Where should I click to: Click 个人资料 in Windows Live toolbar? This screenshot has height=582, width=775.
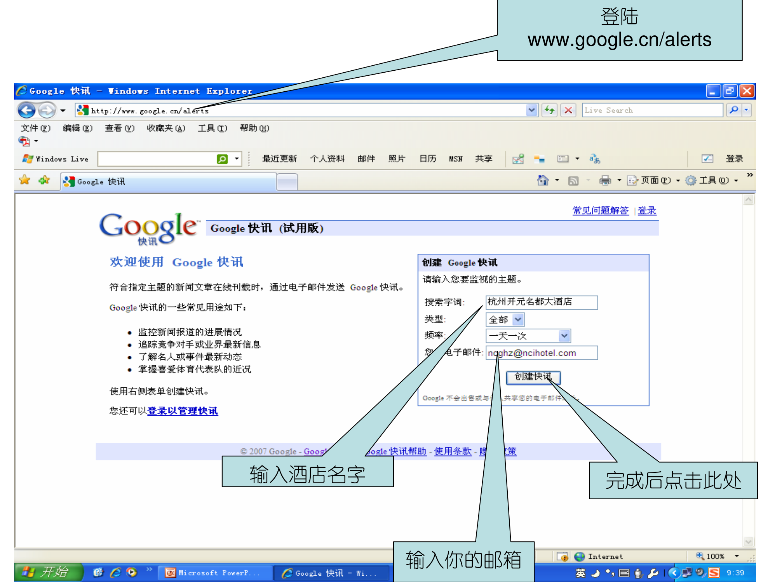tap(327, 159)
